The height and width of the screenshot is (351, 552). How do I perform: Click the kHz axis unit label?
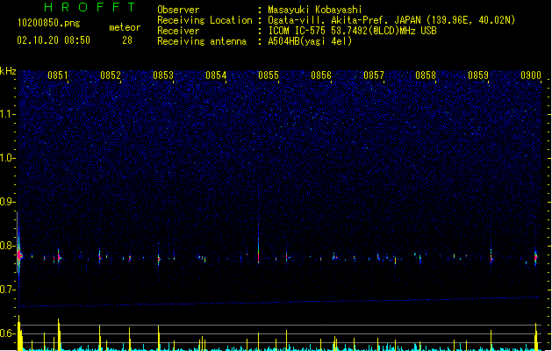coord(8,71)
